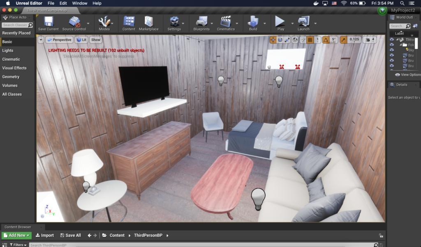Select the rotate gizmo mode
Image resolution: width=421 pixels, height=247 pixels.
click(x=280, y=40)
